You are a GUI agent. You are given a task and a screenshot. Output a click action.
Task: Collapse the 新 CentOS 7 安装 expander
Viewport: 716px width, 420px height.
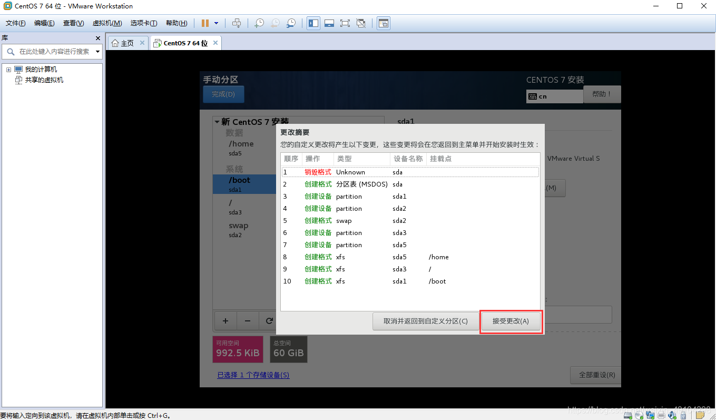pyautogui.click(x=217, y=122)
